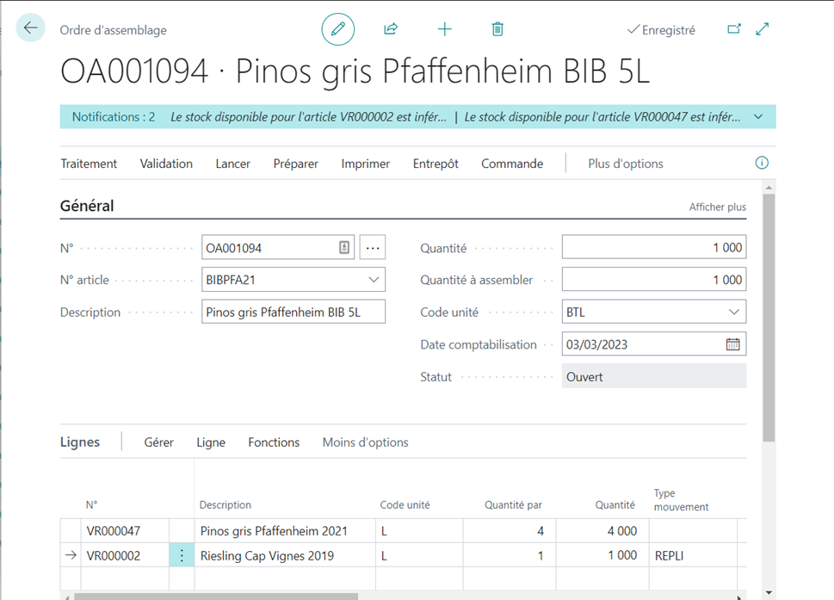
Task: Click quantity cell 4 000
Action: [x=602, y=531]
